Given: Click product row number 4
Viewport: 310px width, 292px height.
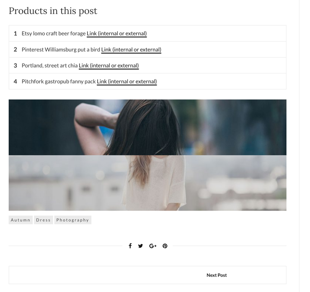Looking at the screenshot, I should click(147, 81).
